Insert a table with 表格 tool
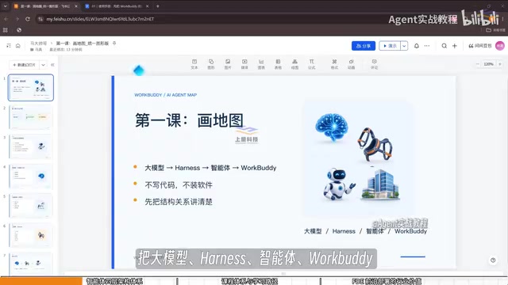Screen dimensions: 508x285 [278, 64]
